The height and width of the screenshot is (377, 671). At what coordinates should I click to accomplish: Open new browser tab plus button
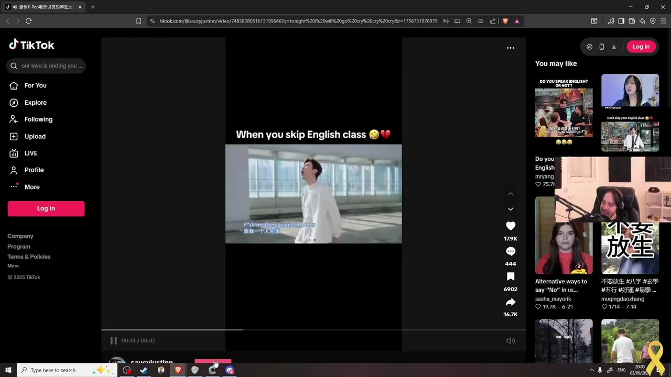pos(93,7)
